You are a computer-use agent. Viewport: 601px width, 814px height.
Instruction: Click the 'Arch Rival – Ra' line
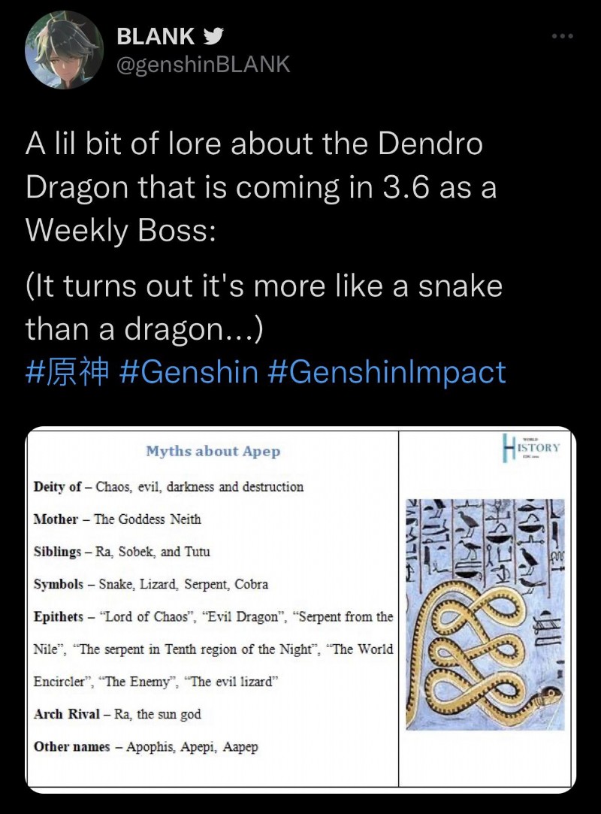click(117, 714)
